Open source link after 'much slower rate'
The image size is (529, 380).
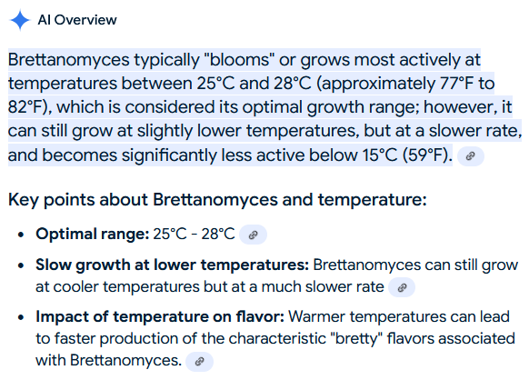[x=402, y=287]
